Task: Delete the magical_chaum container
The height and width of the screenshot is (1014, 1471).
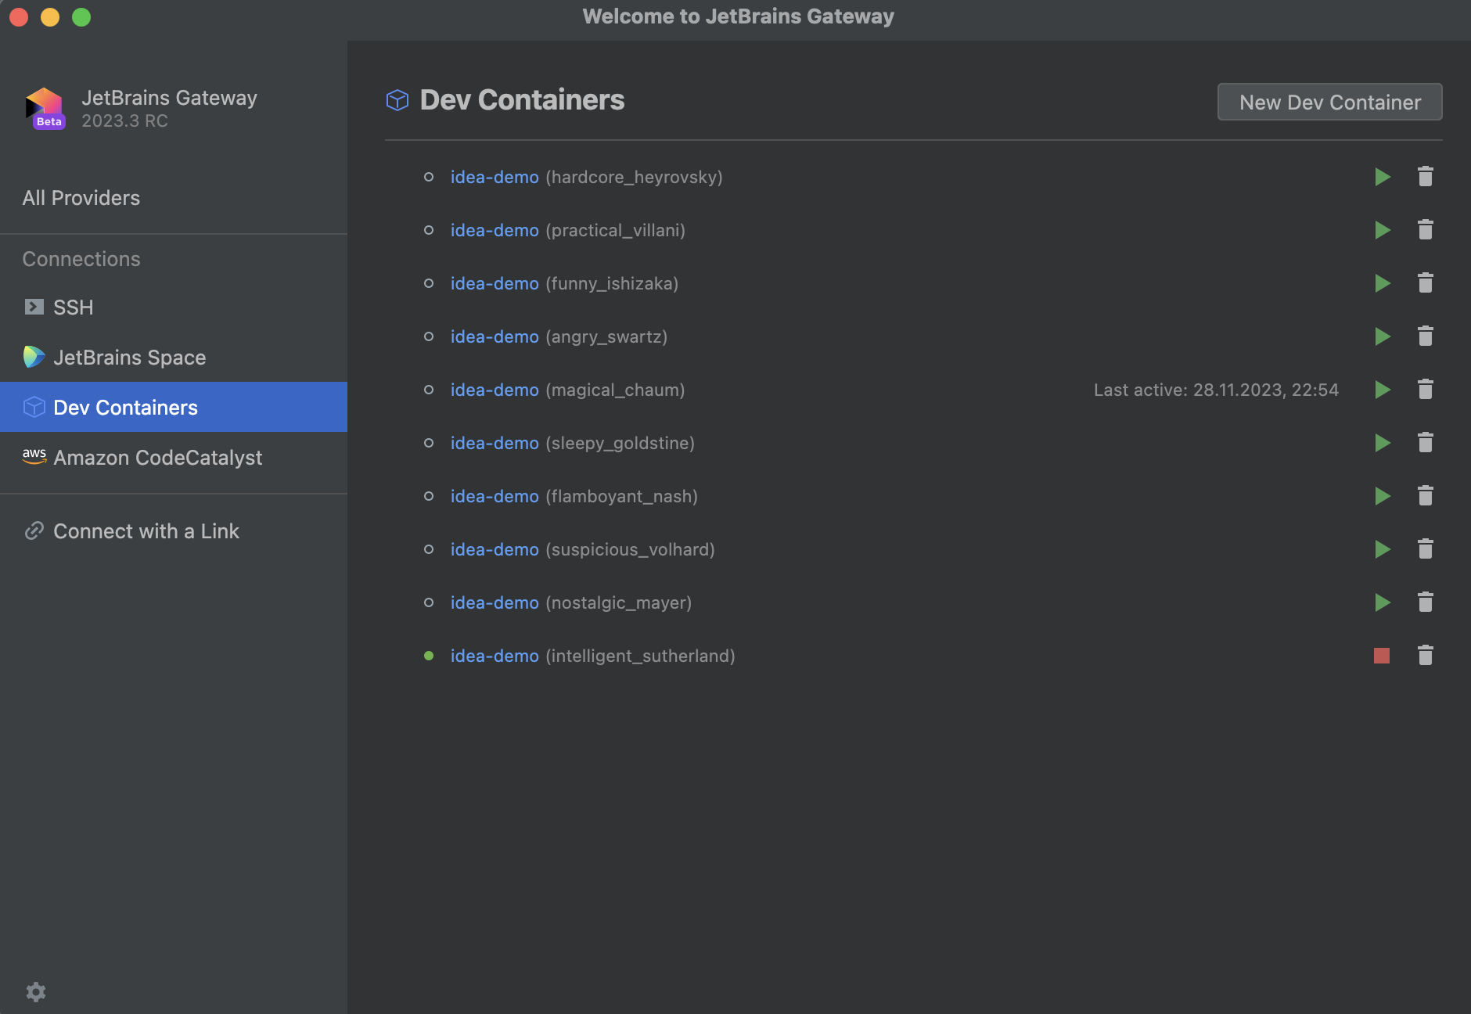Action: 1426,390
